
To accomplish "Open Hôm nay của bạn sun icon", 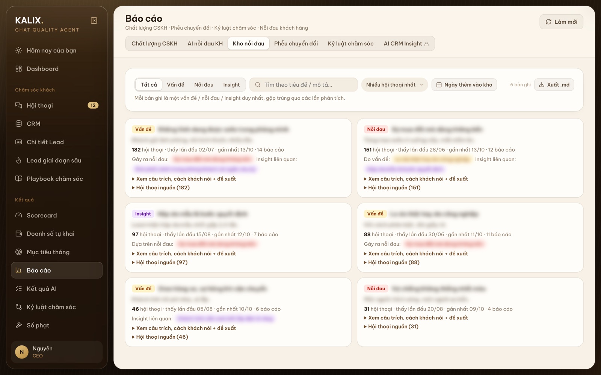I will click(x=18, y=50).
